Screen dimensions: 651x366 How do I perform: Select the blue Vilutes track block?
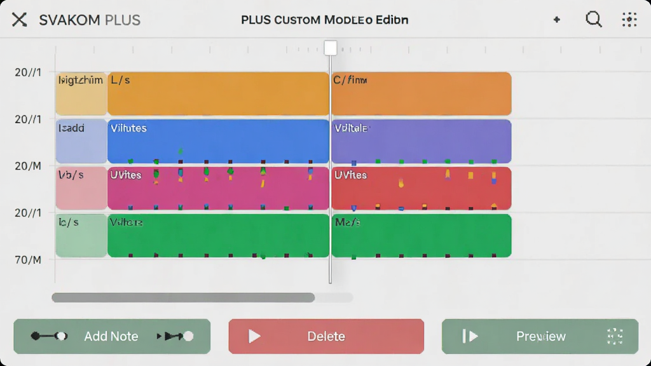pos(218,141)
